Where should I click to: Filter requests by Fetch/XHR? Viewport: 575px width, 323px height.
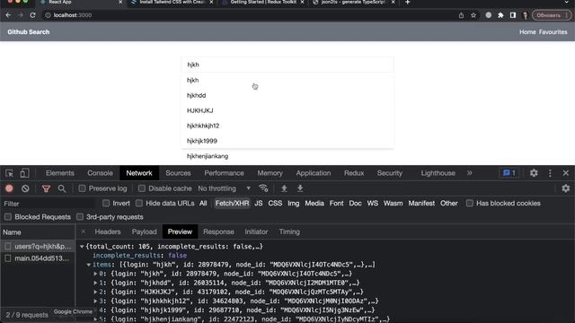(x=232, y=204)
